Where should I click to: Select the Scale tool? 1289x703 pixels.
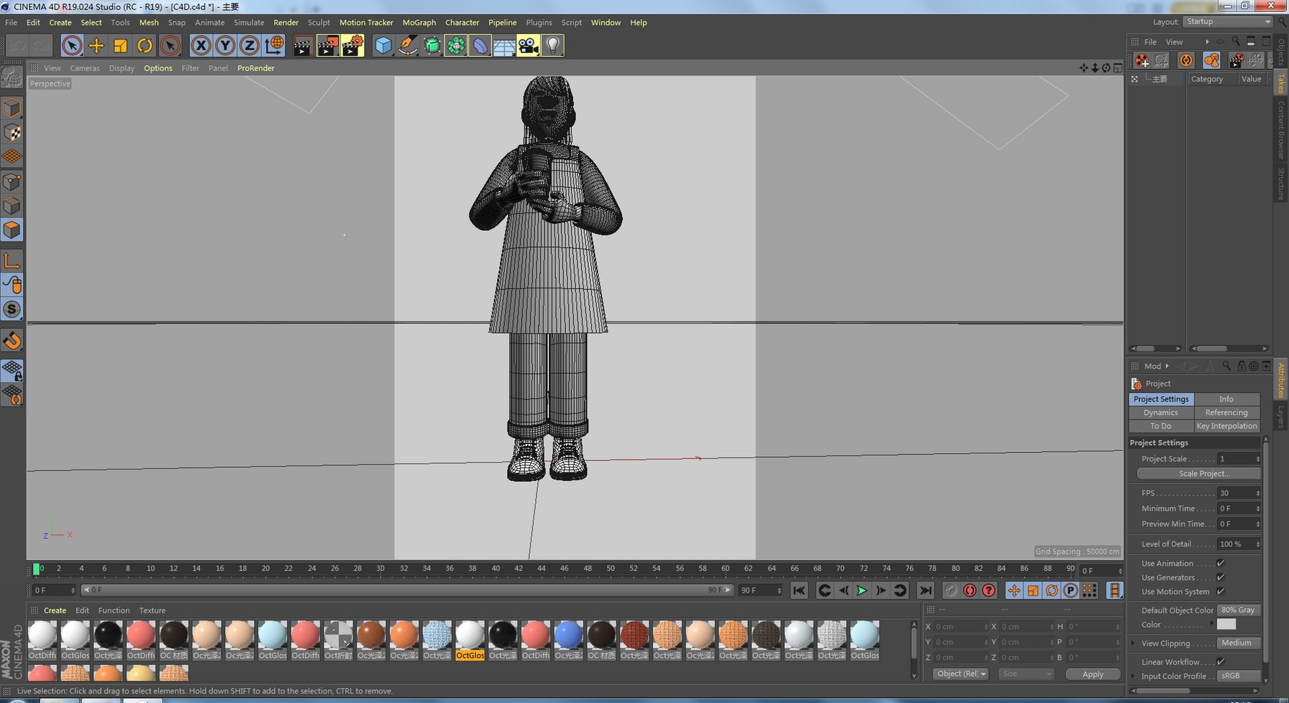tap(120, 46)
